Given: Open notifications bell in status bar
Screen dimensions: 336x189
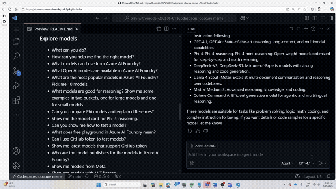Looking at the screenshot, I should pyautogui.click(x=329, y=176).
